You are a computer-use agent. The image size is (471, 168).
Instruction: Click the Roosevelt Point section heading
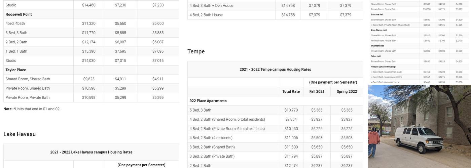pyautogui.click(x=19, y=14)
